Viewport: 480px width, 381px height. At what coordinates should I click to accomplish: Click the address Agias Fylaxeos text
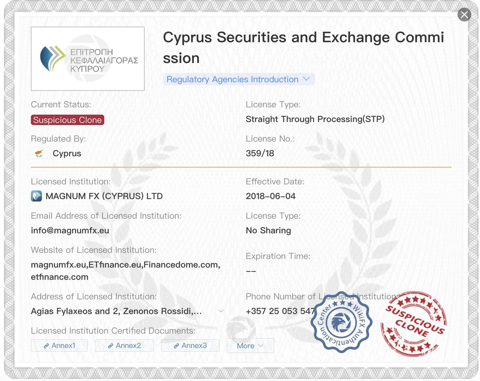coord(116,311)
